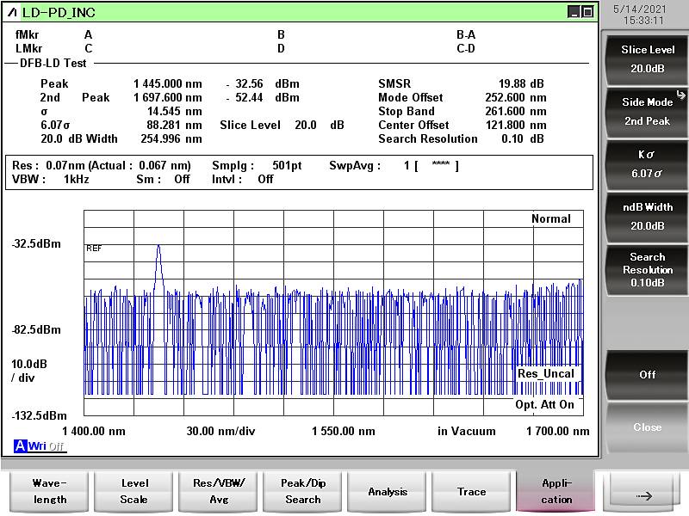Open the Wavelength menu

[x=50, y=491]
